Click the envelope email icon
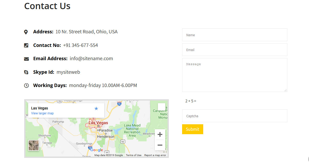This screenshot has height=167, width=309. [26, 59]
